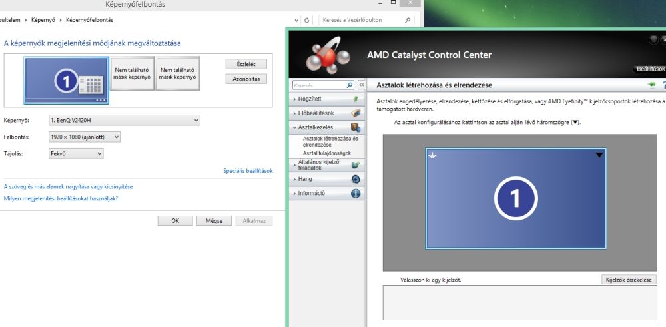This screenshot has height=327, width=666.
Task: Click the Hang speaker icon
Action: coord(356,179)
